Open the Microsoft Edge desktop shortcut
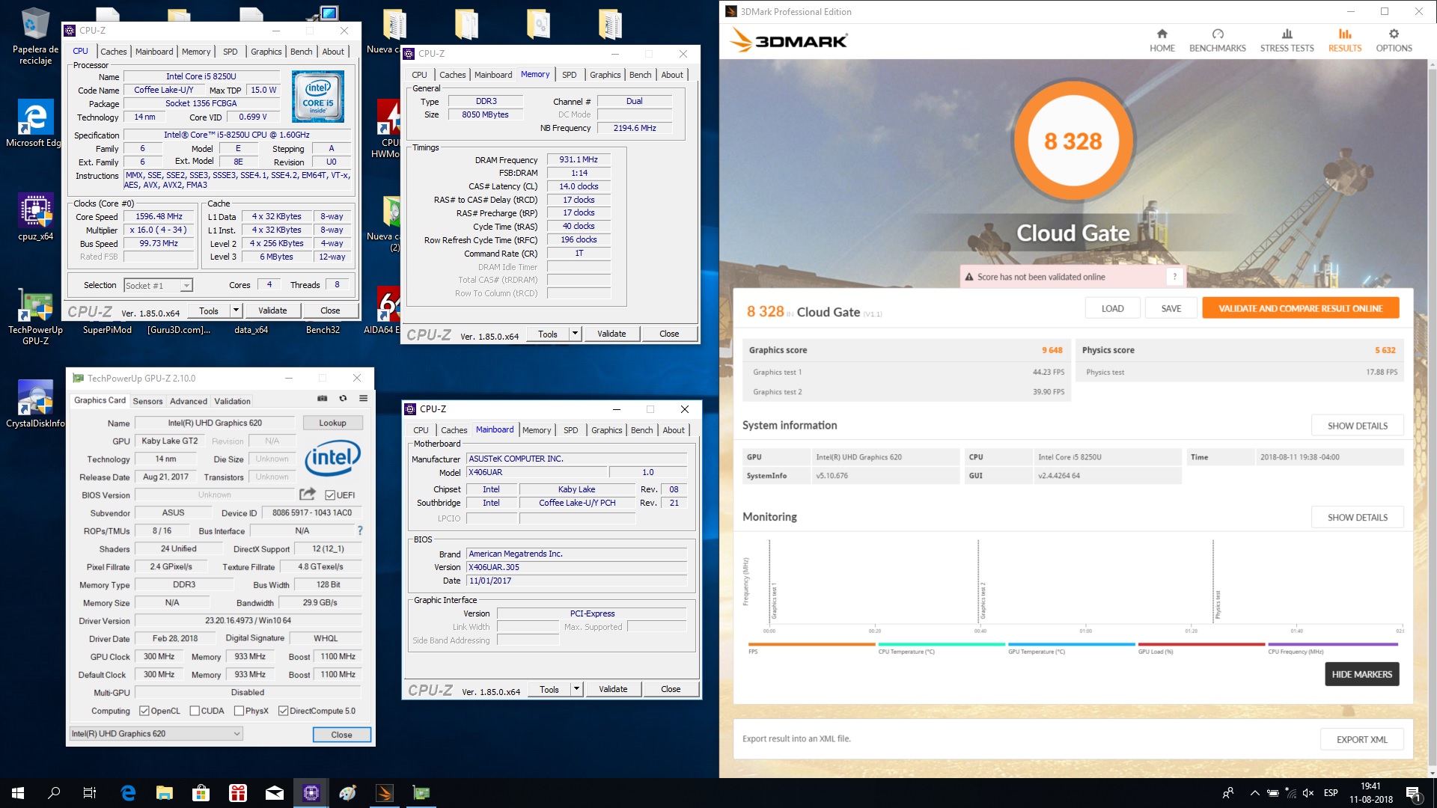This screenshot has width=1437, height=808. (34, 125)
